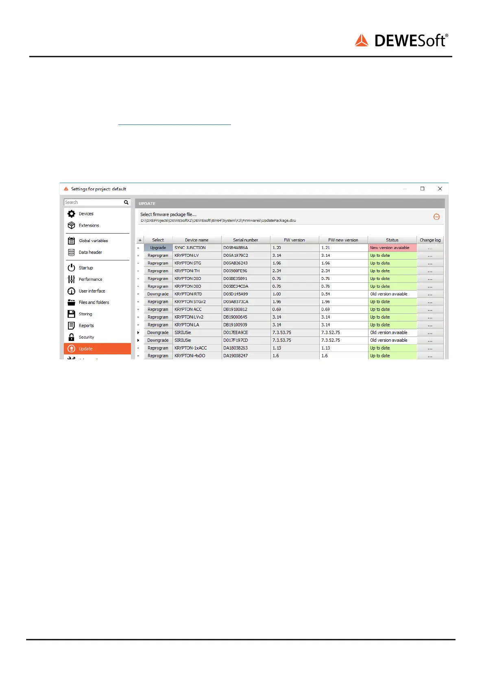Expand SIRIUSie row D017F197CD arrow
This screenshot has height=686, width=484.
click(138, 340)
